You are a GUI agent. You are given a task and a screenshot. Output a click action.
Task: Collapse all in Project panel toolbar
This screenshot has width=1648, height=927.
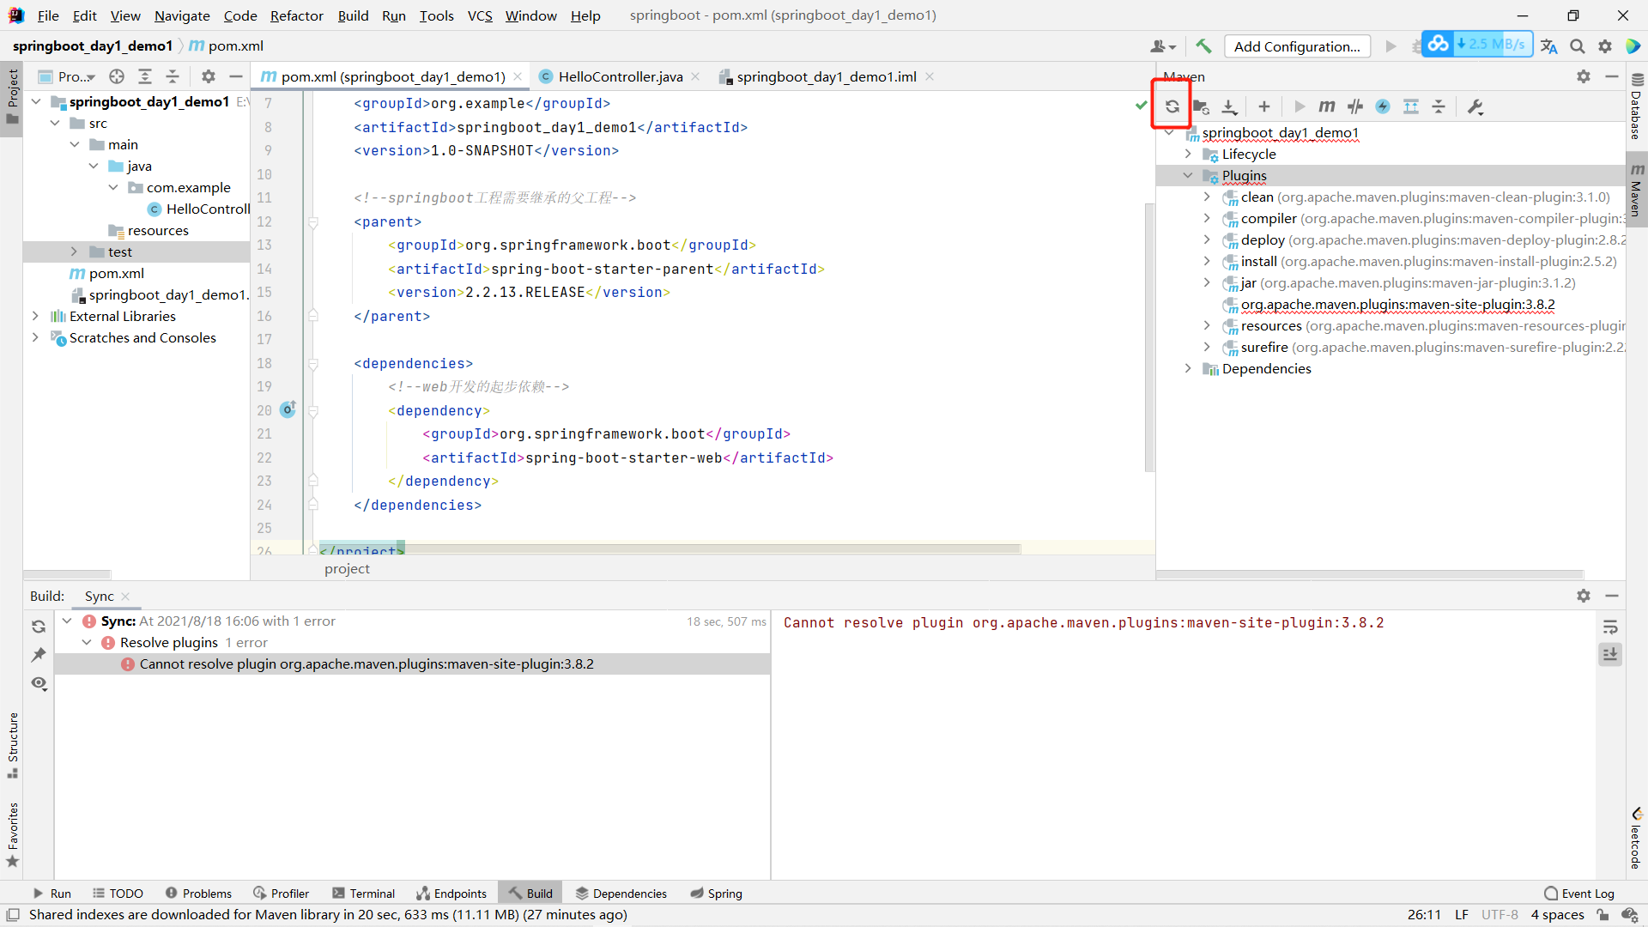173,76
